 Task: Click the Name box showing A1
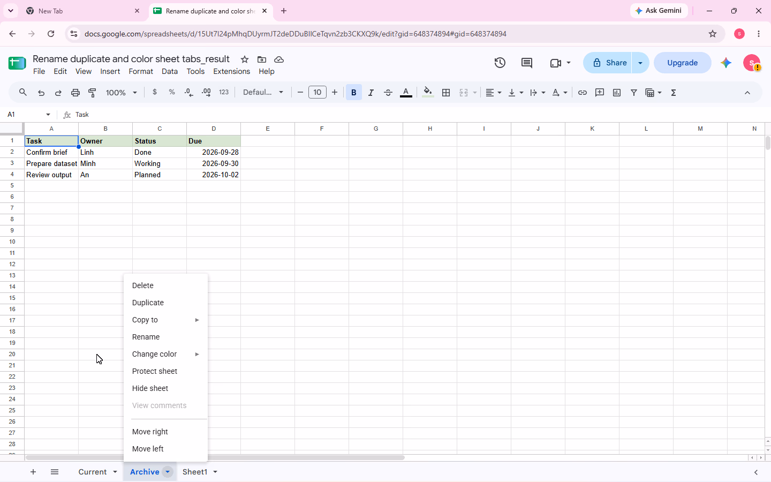[26, 115]
